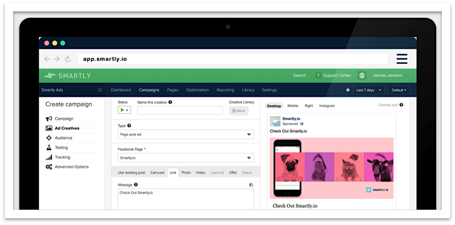
Task: Click the Support Center question mark icon
Action: click(x=318, y=76)
